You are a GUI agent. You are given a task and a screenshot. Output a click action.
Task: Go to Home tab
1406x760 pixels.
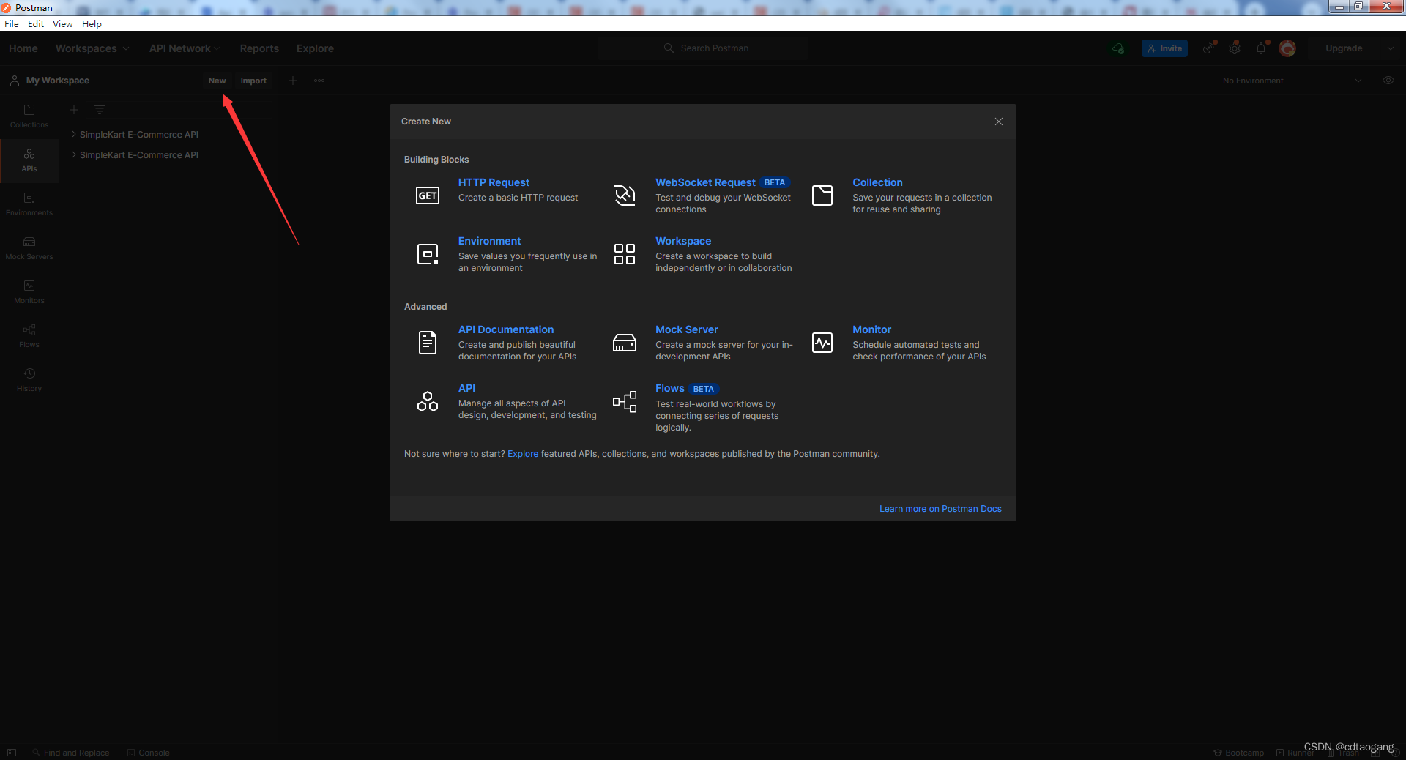(x=23, y=48)
